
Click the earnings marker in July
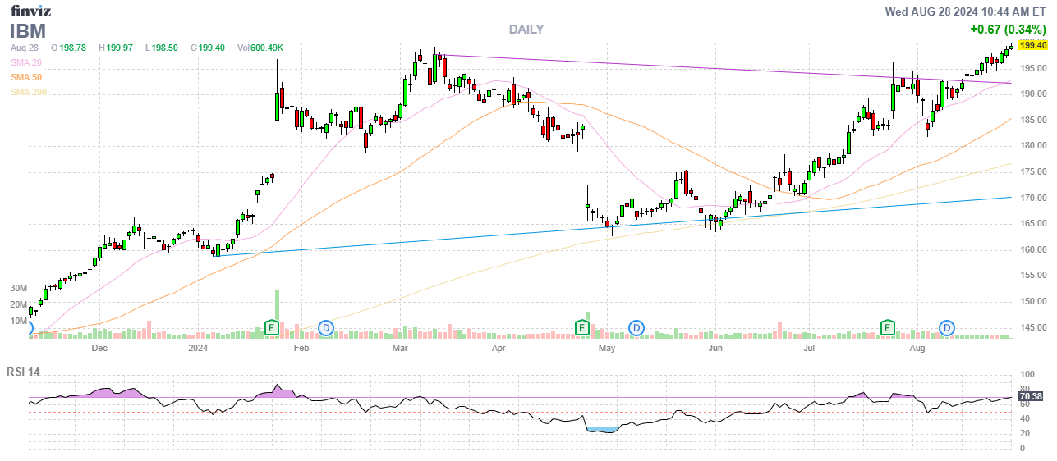click(x=887, y=328)
